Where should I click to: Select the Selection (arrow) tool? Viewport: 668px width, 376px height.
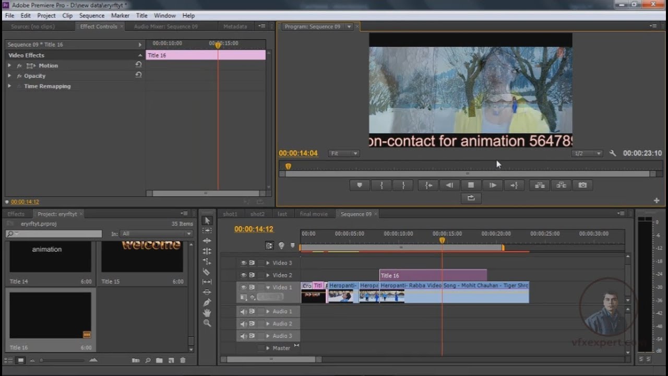pyautogui.click(x=207, y=220)
